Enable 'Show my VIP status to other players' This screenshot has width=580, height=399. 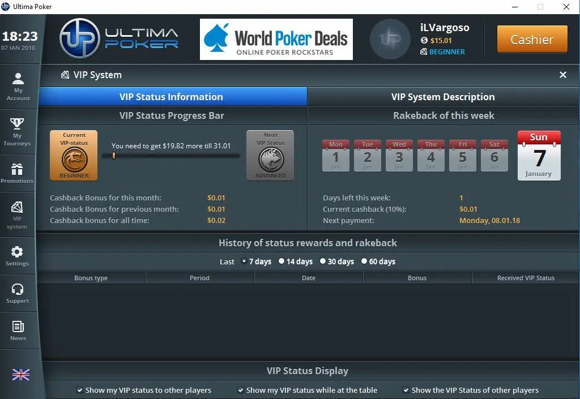point(80,390)
